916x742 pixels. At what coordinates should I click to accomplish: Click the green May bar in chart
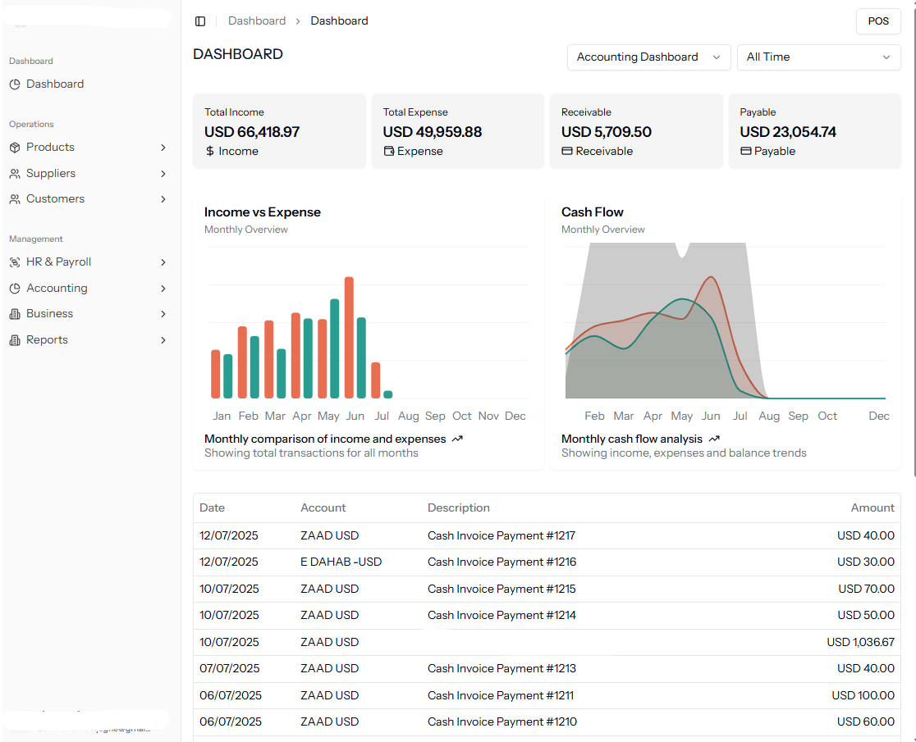(335, 348)
